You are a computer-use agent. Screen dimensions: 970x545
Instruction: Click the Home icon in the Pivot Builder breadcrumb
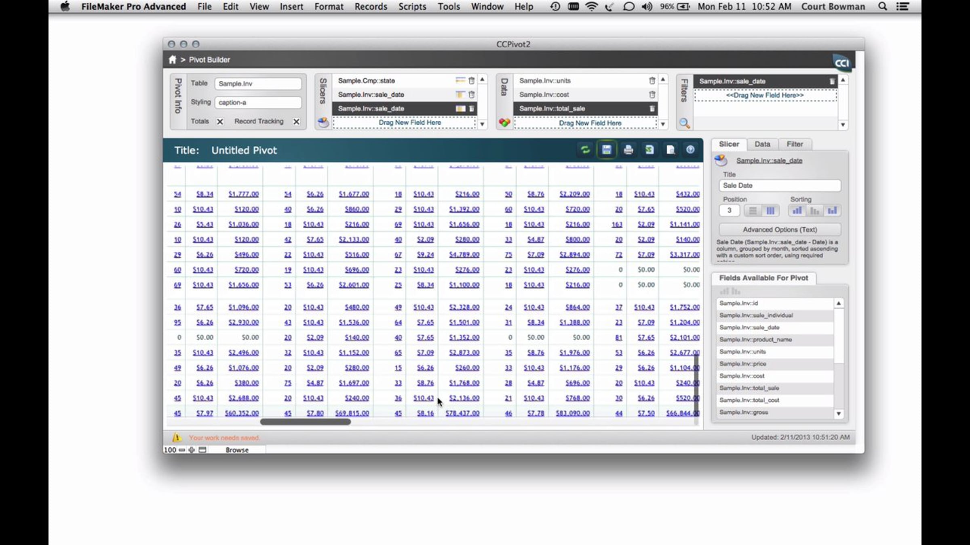tap(173, 60)
